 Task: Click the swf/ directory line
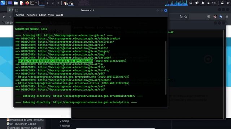tap(60, 86)
